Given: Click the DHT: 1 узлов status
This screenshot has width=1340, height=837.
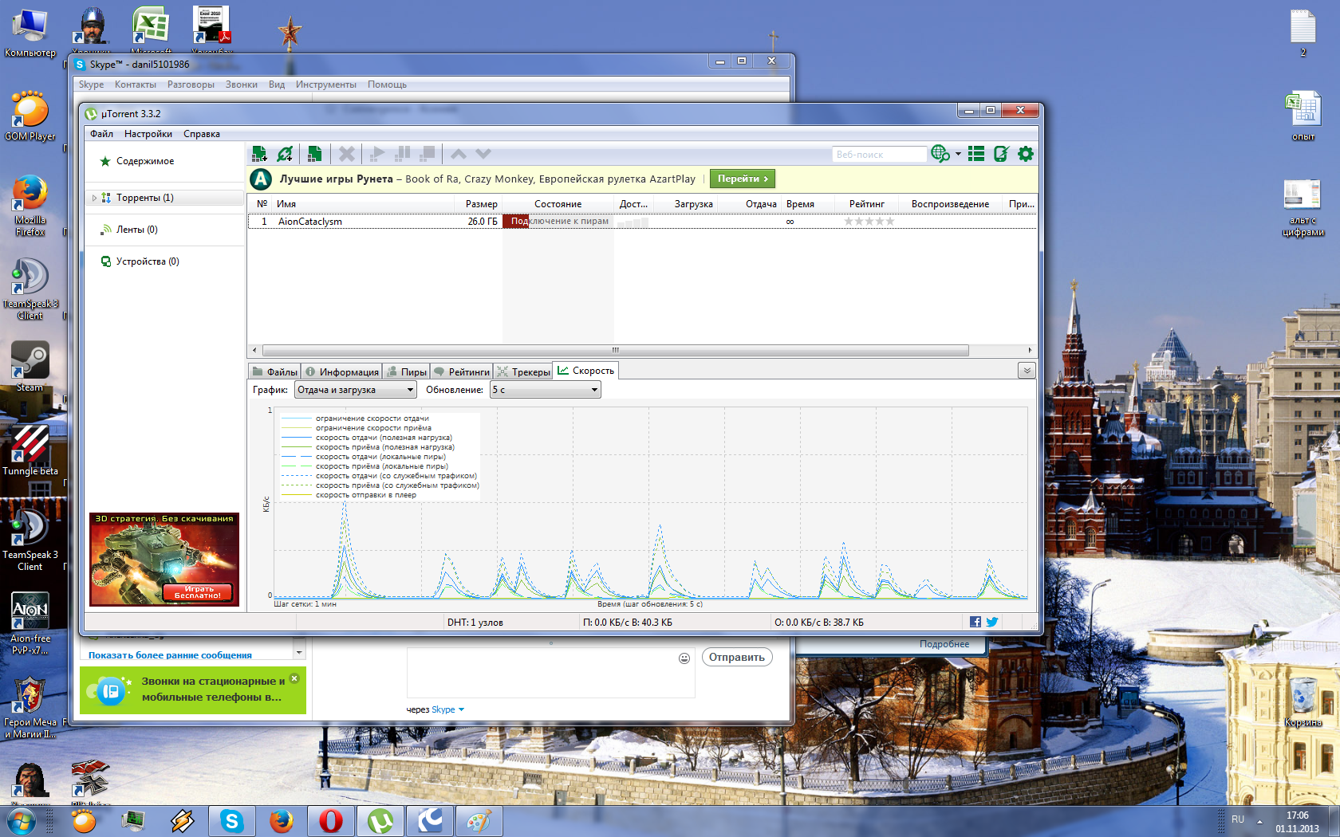Looking at the screenshot, I should pos(475,623).
